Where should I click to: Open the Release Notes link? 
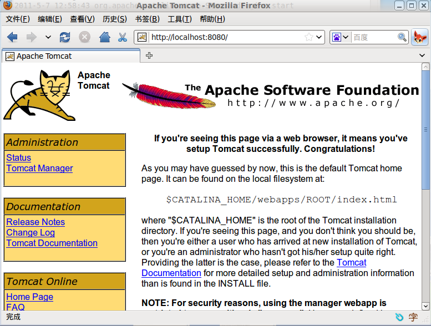tap(36, 222)
